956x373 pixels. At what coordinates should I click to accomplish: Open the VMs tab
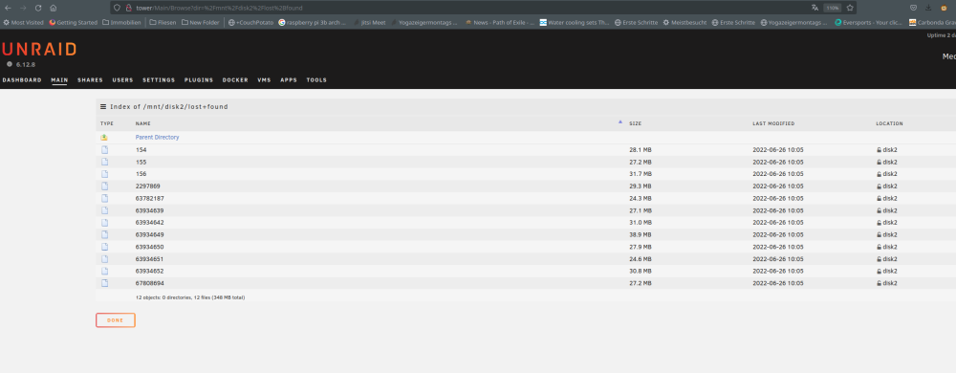[x=264, y=79]
